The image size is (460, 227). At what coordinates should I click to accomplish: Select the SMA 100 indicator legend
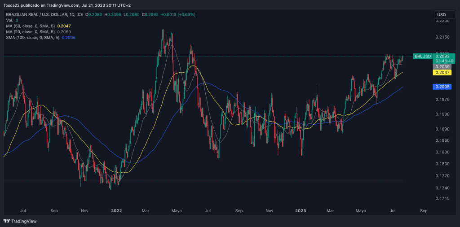(x=32, y=38)
